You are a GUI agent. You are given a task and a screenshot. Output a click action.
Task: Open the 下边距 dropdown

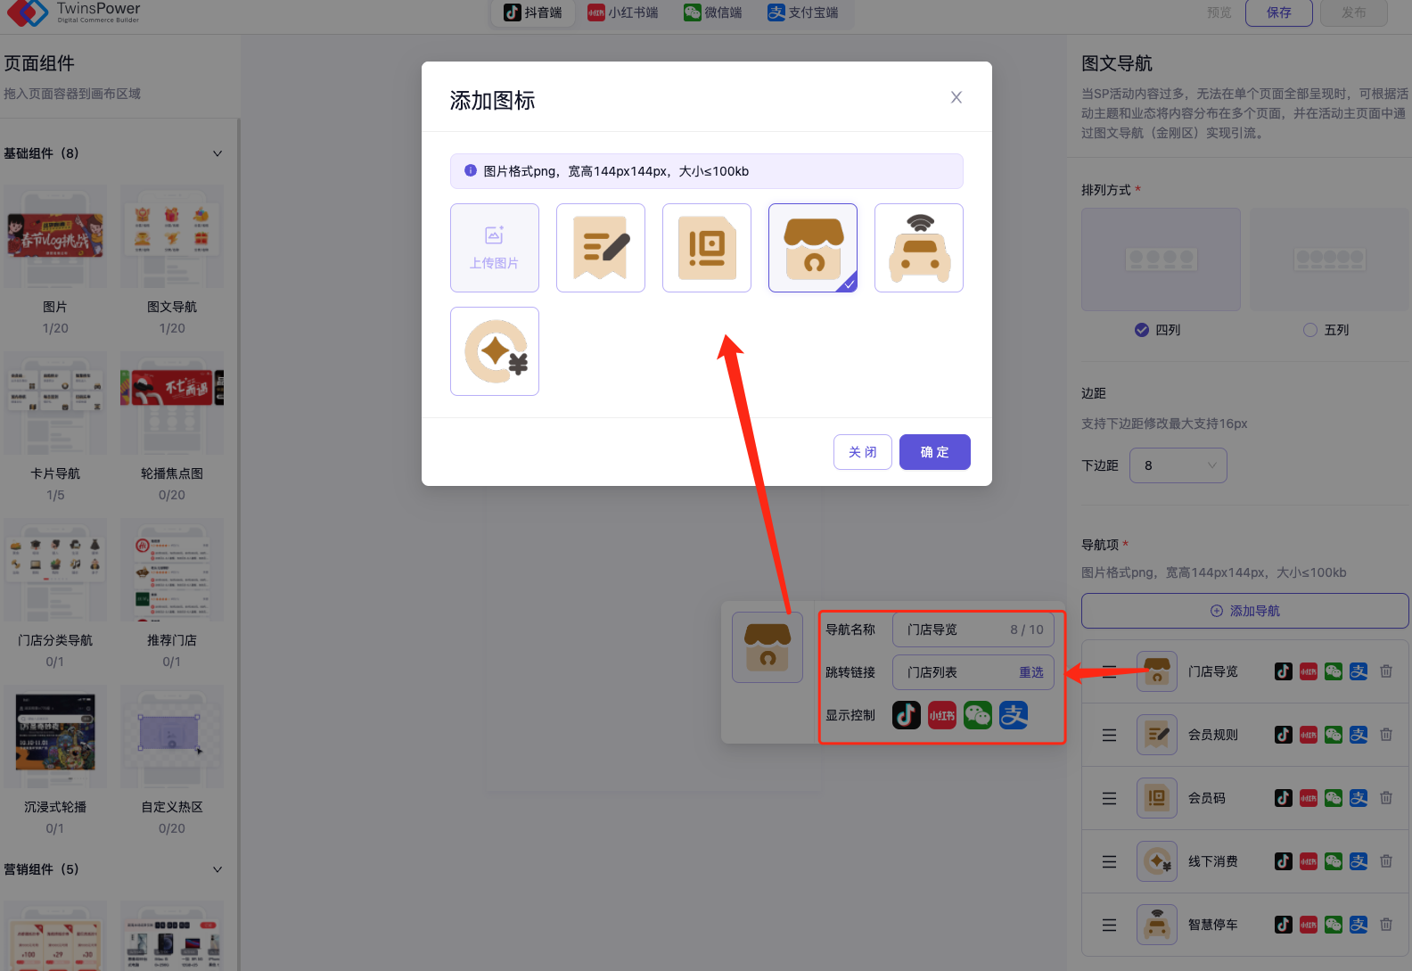pos(1178,465)
